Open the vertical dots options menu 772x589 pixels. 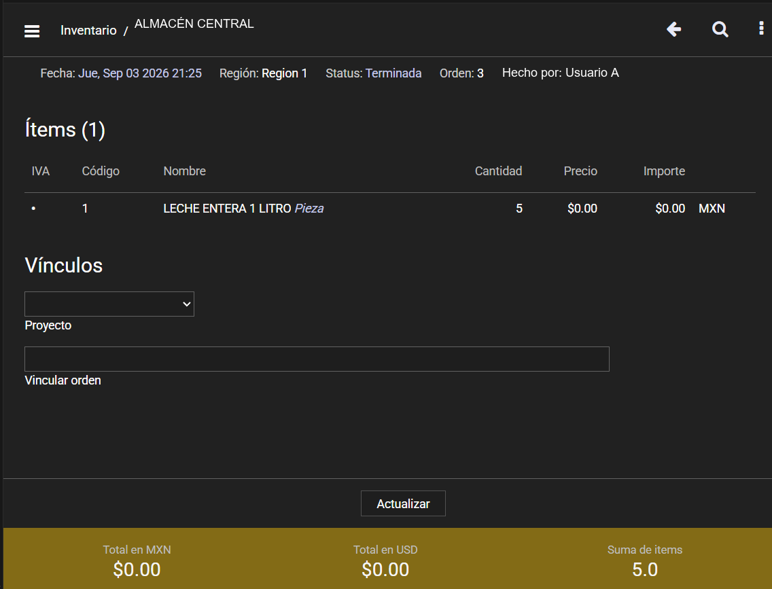pyautogui.click(x=761, y=28)
